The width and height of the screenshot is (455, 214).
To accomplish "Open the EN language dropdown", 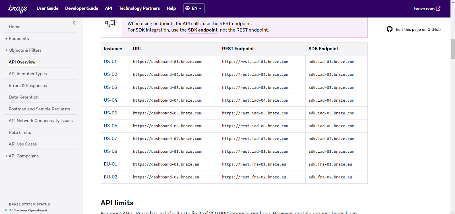I will pos(194,8).
